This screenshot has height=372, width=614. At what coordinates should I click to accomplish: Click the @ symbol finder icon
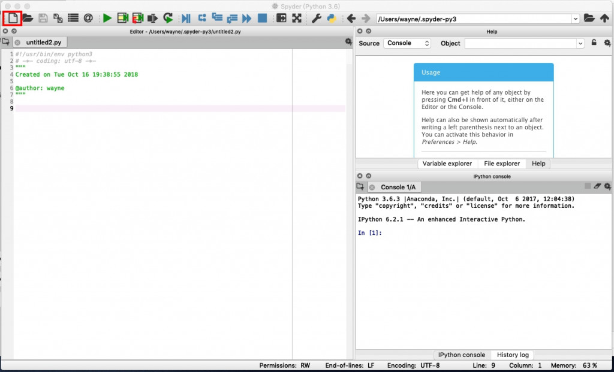pyautogui.click(x=88, y=18)
